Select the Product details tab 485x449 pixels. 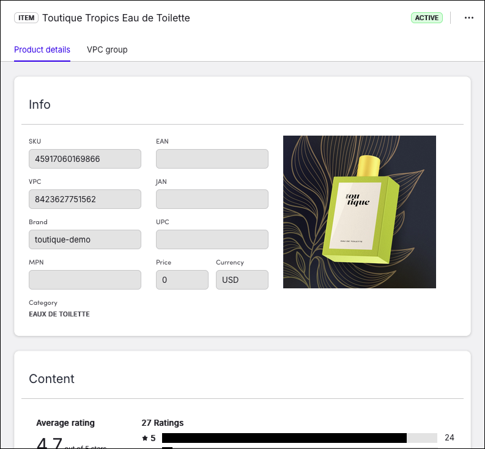(42, 49)
